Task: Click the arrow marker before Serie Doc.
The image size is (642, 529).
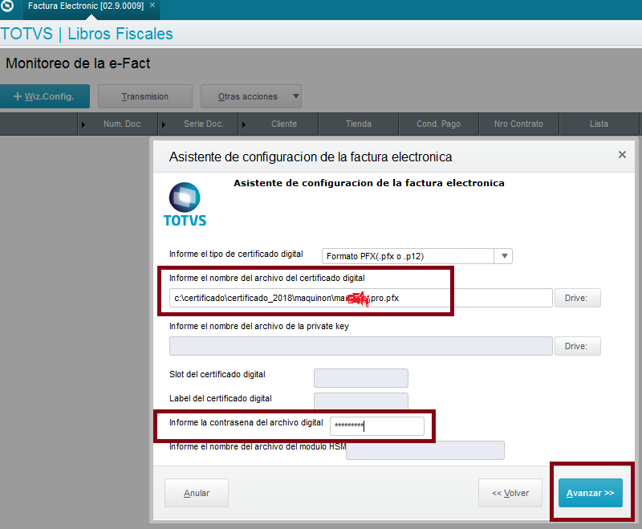Action: (x=164, y=124)
